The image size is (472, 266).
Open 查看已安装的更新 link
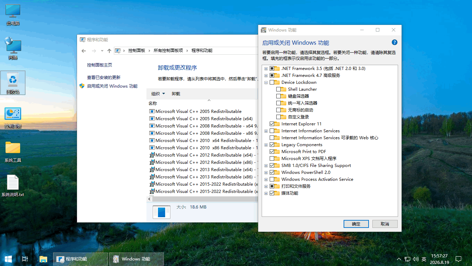coord(104,77)
